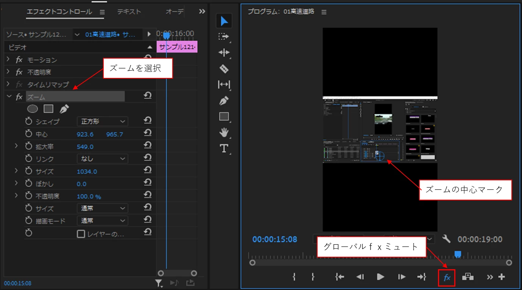This screenshot has height=290, width=522.
Task: Select the Pen tool in the tools panel
Action: [224, 101]
